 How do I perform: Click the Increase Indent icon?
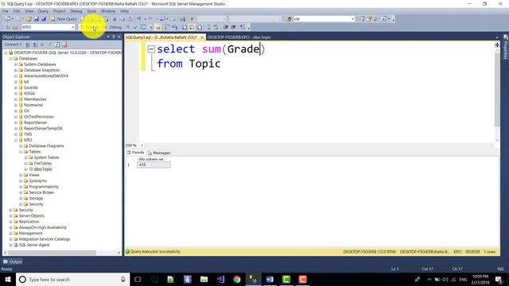tap(233, 27)
